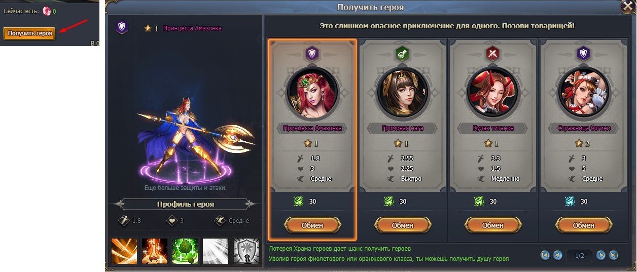Screen dimensions: 637x272
Task: Click the page number field 1/2
Action: click(x=580, y=256)
